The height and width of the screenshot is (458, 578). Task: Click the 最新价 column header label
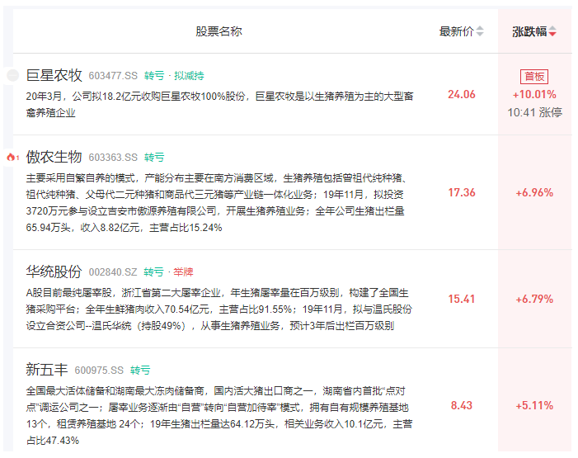(x=456, y=31)
